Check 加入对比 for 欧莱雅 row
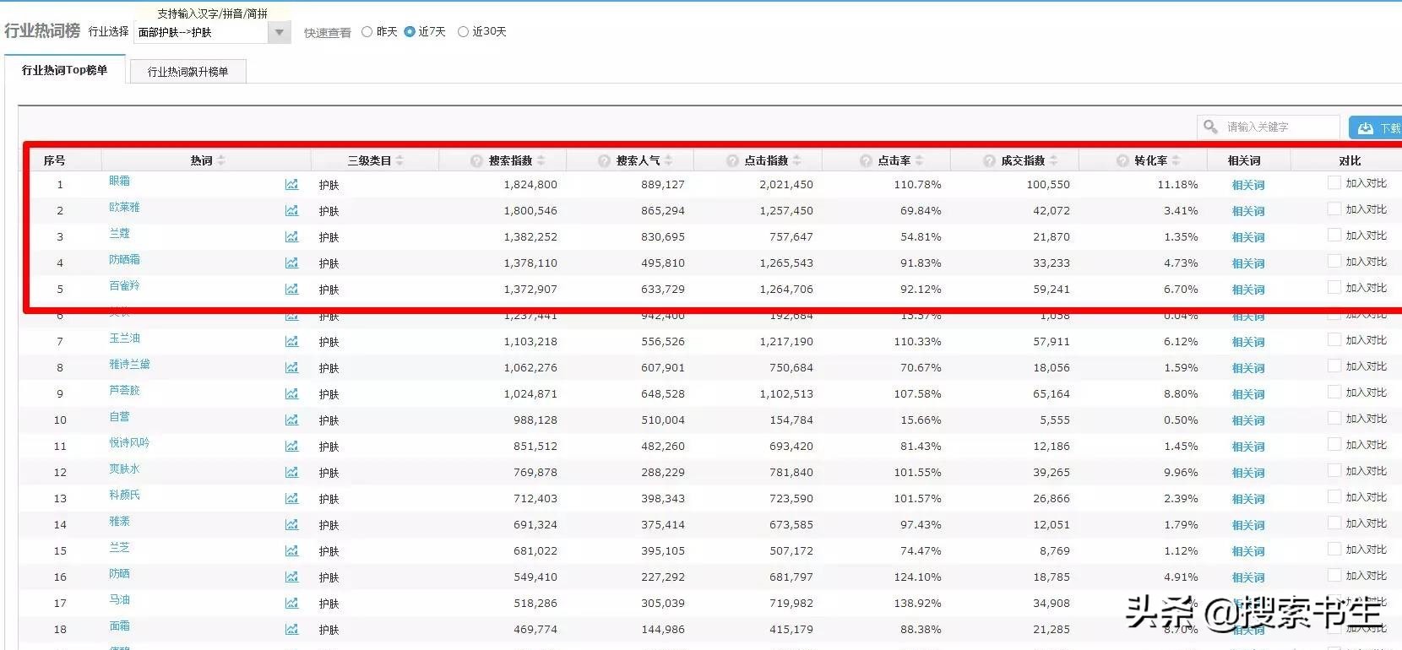 (x=1334, y=209)
